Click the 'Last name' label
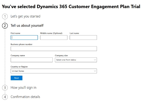This screenshot has height=102, width=144. tap(74, 33)
